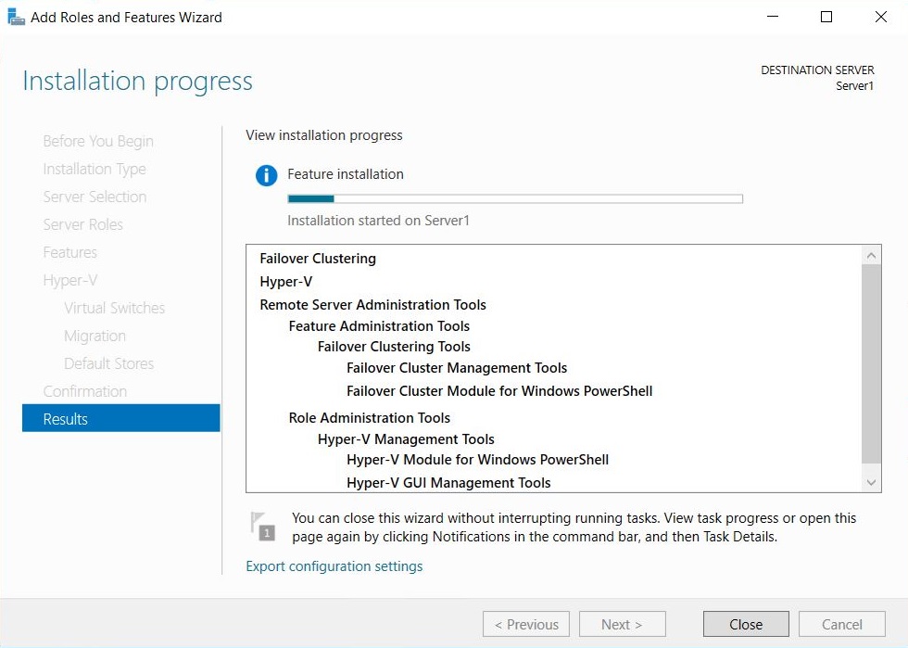Click the down arrow of the feature list scrollbar
Image resolution: width=908 pixels, height=648 pixels.
click(872, 482)
